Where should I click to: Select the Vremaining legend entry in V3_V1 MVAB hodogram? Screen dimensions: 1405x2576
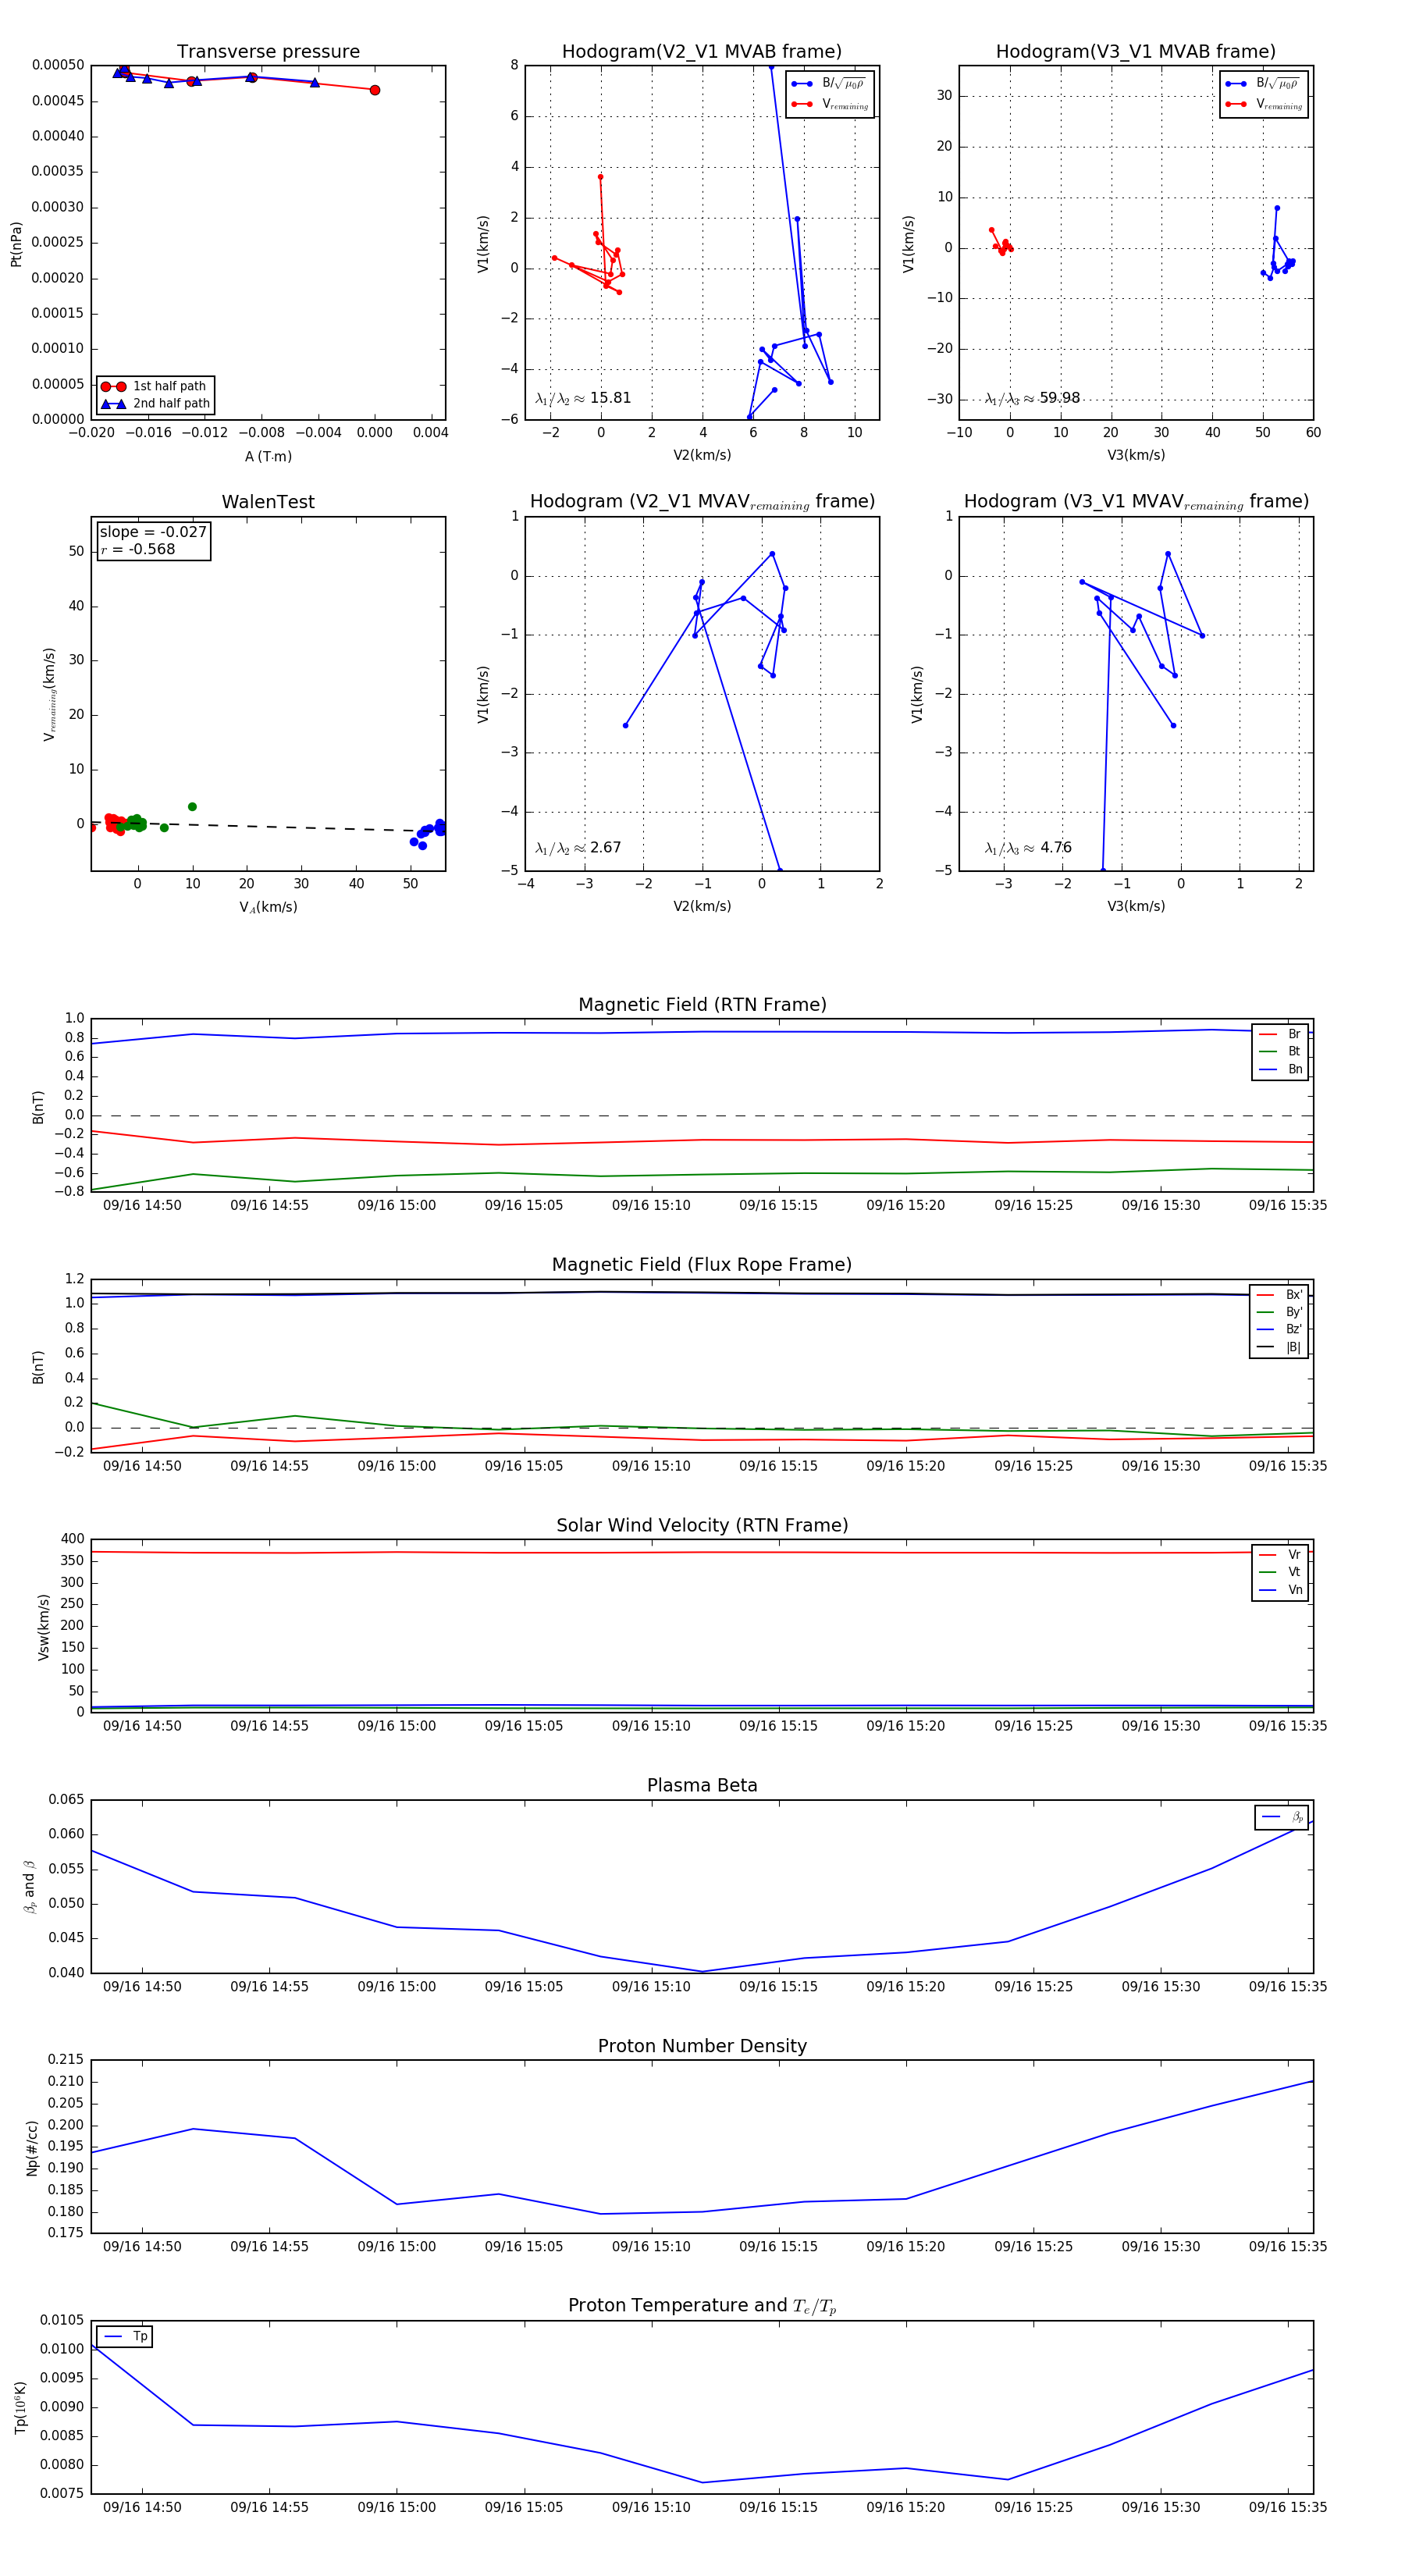[1264, 104]
